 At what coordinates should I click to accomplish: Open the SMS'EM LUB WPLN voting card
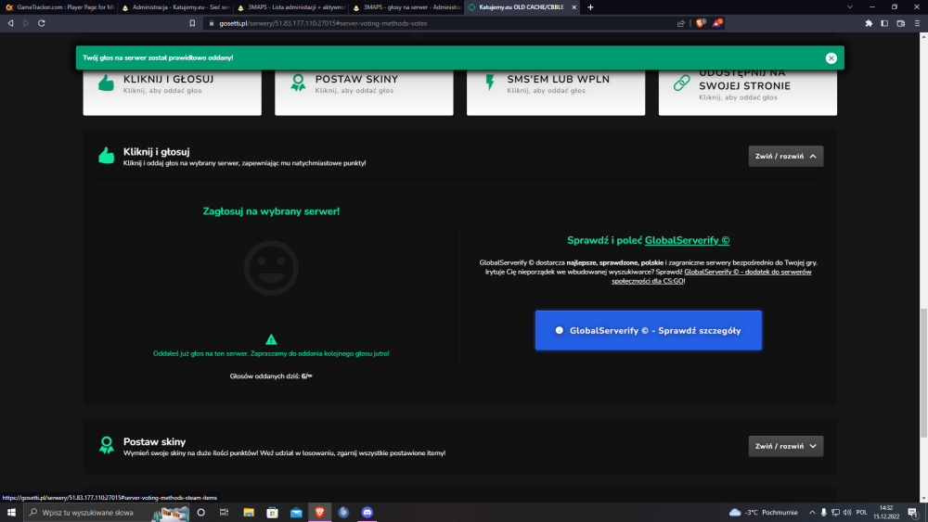tap(556, 92)
